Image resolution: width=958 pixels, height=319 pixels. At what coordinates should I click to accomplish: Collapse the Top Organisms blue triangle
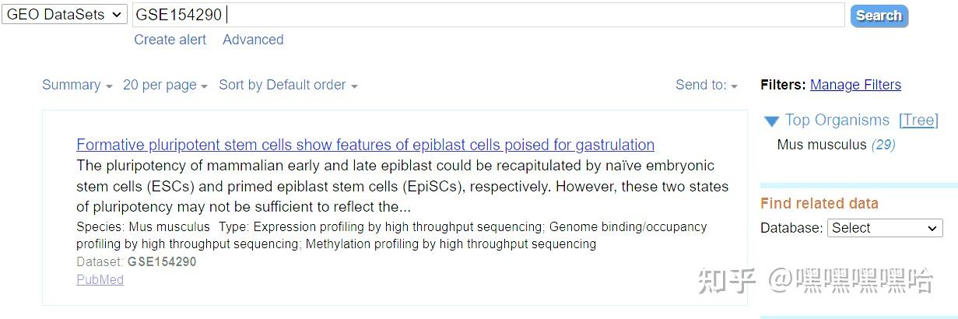click(x=771, y=121)
